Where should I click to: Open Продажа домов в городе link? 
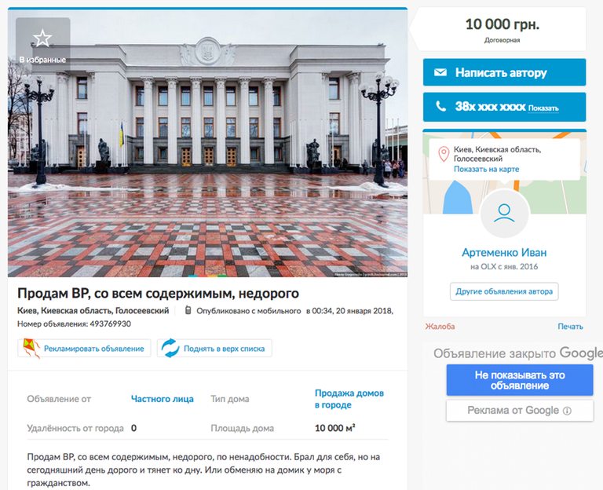tap(349, 399)
